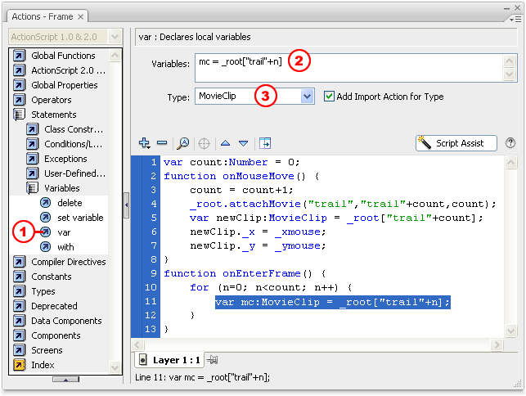
Task: Click the add new item plus icon
Action: [x=145, y=143]
